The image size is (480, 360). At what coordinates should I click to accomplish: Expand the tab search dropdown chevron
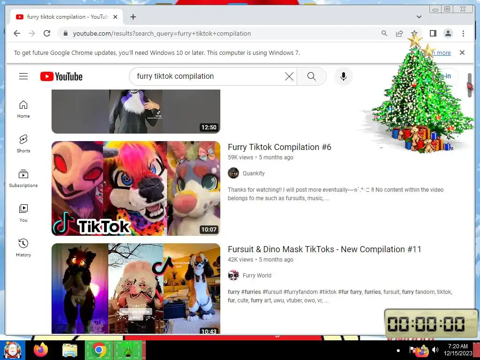(x=419, y=17)
